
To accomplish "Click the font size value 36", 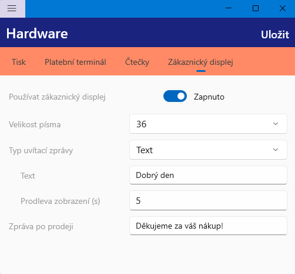I will (x=142, y=124).
